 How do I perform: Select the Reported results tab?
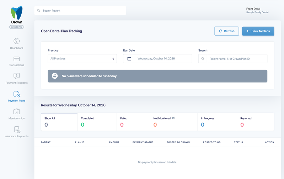(255, 122)
